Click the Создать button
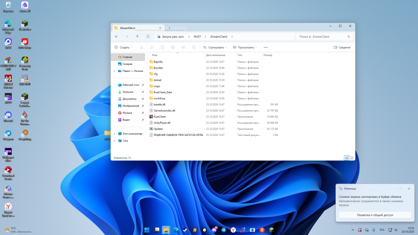 pyautogui.click(x=123, y=48)
